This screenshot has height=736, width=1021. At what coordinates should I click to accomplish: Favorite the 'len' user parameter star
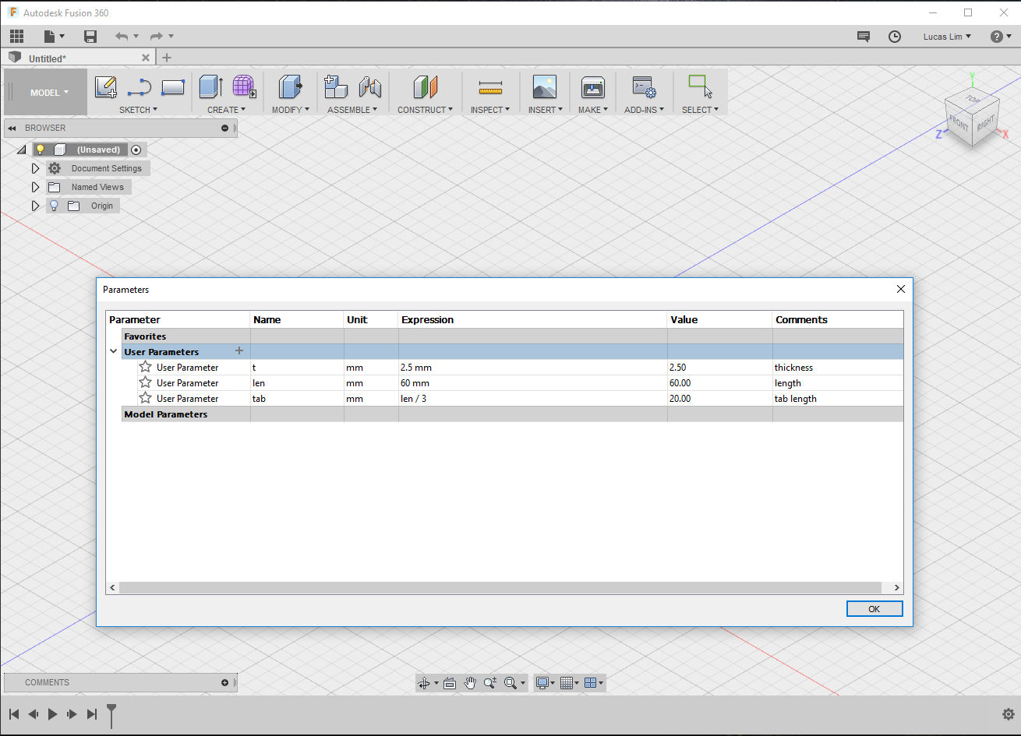tap(145, 382)
